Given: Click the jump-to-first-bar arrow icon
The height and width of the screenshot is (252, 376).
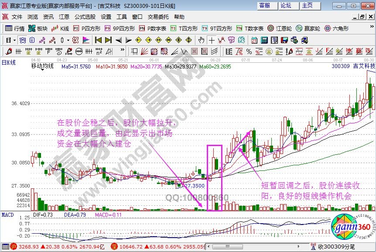Looking at the screenshot, I should pos(98,40).
